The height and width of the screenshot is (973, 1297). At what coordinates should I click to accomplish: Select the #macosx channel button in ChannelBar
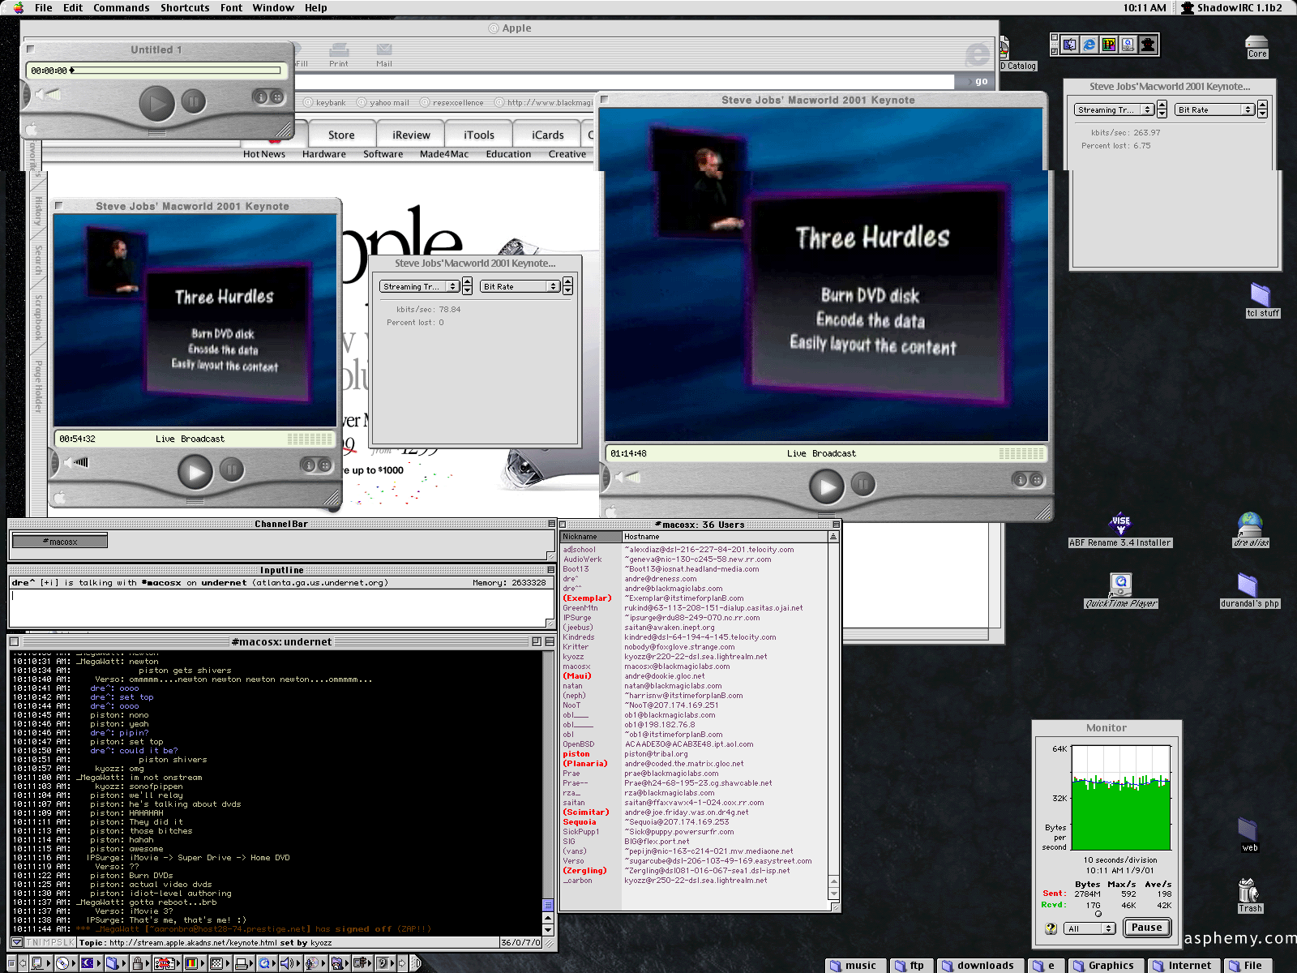point(59,542)
